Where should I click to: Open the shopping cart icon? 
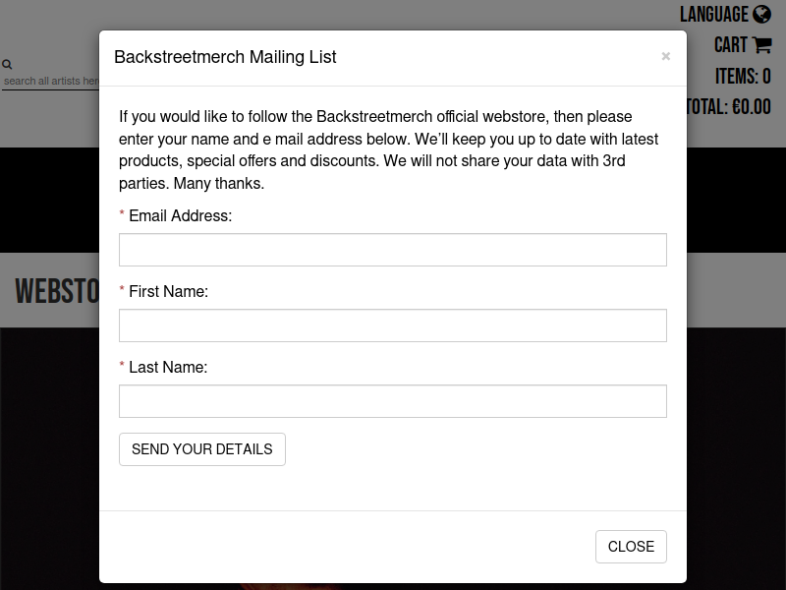coord(762,45)
